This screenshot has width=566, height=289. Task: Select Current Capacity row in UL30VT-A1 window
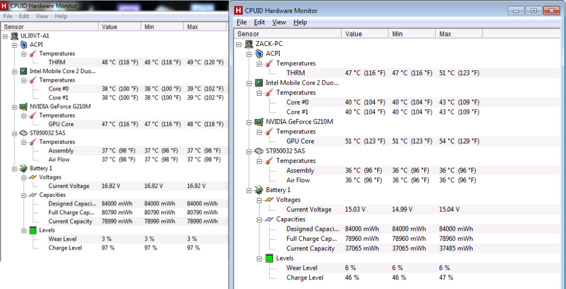137,221
